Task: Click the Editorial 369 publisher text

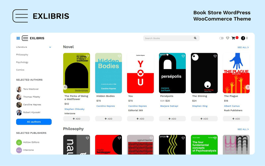Action: [135, 111]
